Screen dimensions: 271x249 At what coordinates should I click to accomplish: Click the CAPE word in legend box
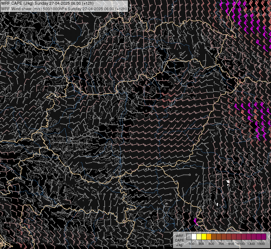(180, 240)
